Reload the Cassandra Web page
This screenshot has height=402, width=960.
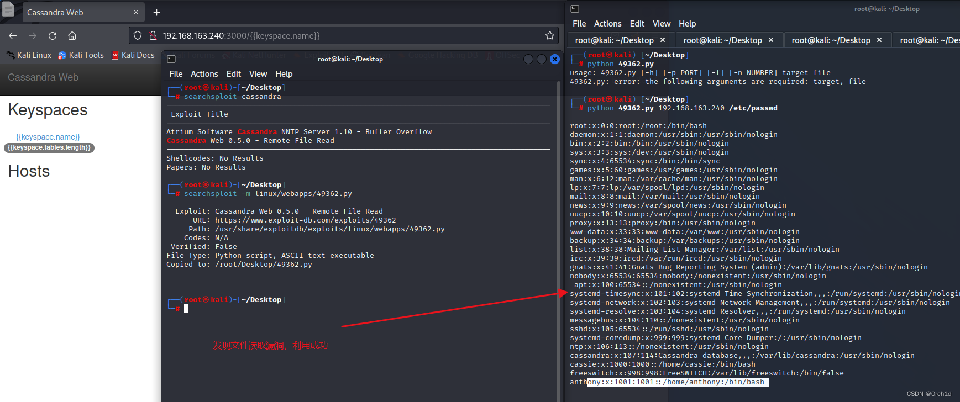pos(53,36)
